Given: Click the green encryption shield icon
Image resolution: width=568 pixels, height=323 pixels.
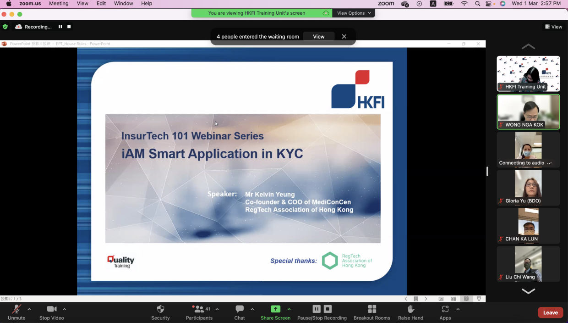Looking at the screenshot, I should pos(5,27).
